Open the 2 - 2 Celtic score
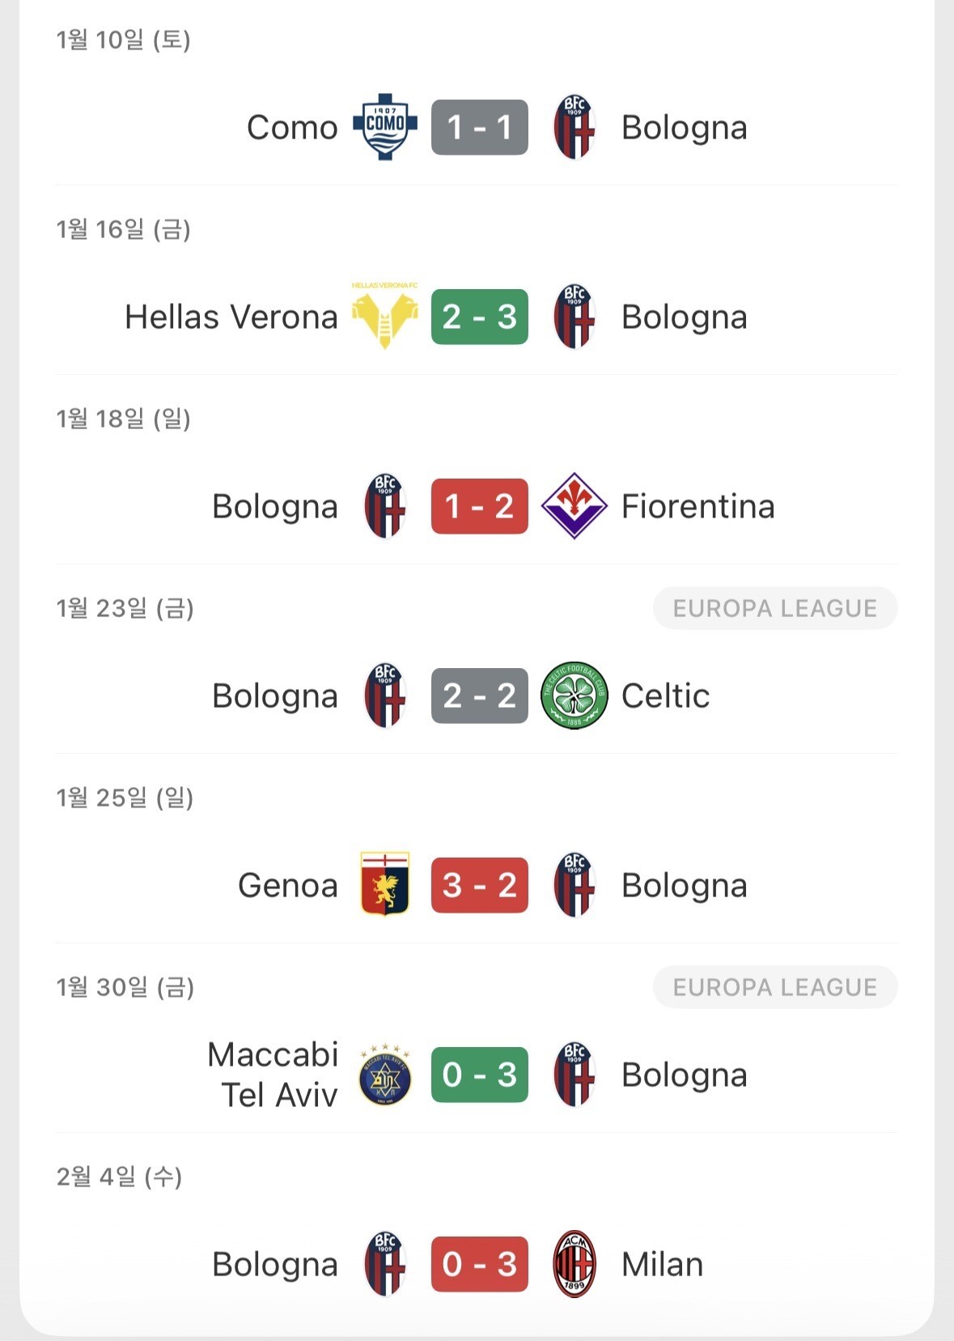Screen dimensions: 954x1341 (480, 696)
